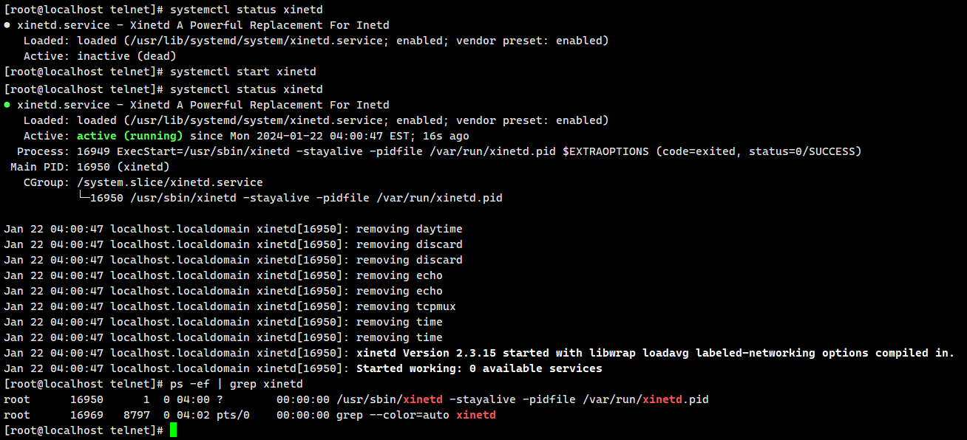Click "Started working: 0 available services" message

479,368
